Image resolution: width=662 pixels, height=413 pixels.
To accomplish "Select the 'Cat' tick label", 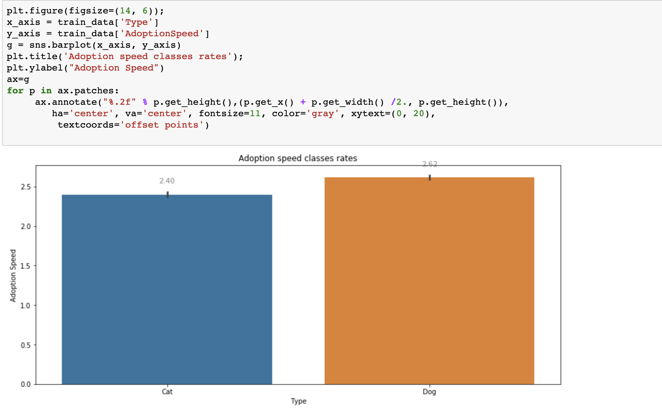I will click(x=167, y=392).
